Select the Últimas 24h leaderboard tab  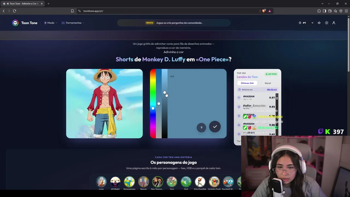[x=247, y=83]
